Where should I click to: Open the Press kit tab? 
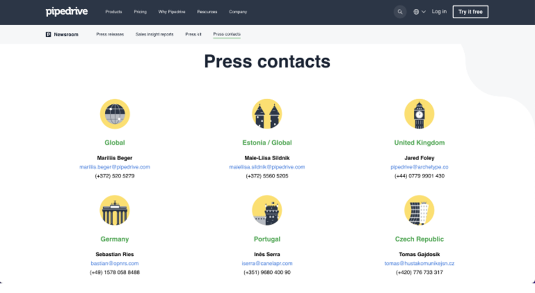[194, 35]
